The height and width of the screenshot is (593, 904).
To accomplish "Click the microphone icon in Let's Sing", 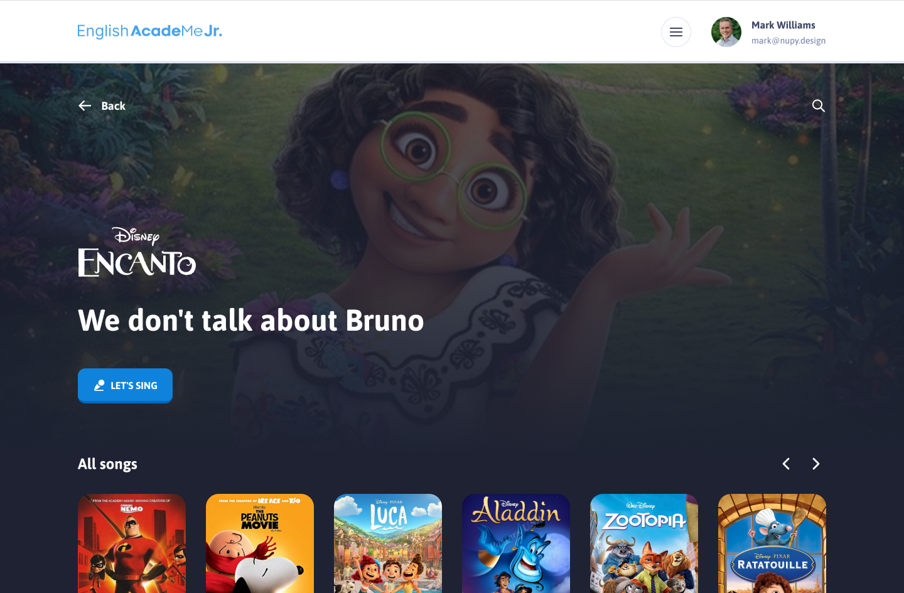I will (99, 385).
